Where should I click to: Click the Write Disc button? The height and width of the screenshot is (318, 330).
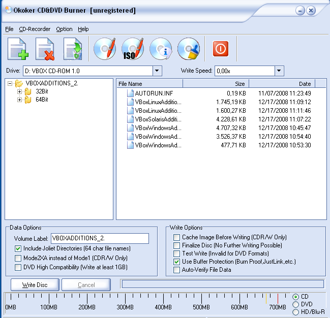[35, 285]
